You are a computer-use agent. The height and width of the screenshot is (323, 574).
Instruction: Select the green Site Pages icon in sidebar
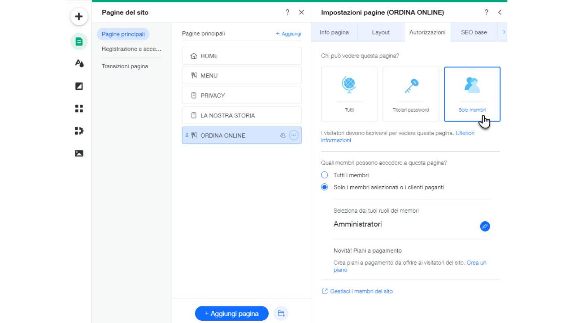tap(79, 41)
